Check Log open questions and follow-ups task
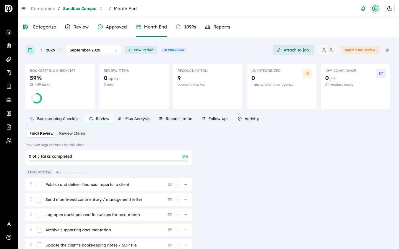This screenshot has width=399, height=249. tap(39, 215)
